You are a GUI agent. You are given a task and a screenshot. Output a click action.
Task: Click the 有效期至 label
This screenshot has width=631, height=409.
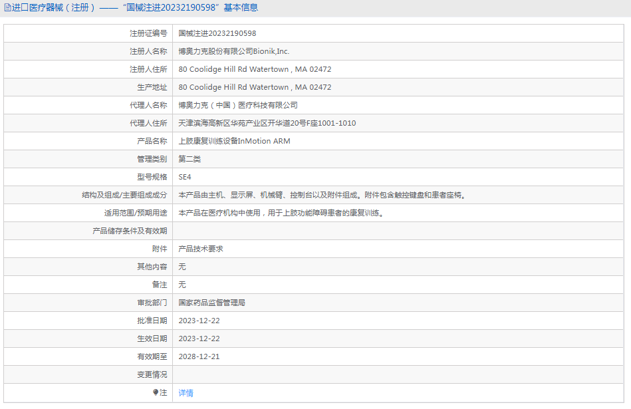pos(152,356)
